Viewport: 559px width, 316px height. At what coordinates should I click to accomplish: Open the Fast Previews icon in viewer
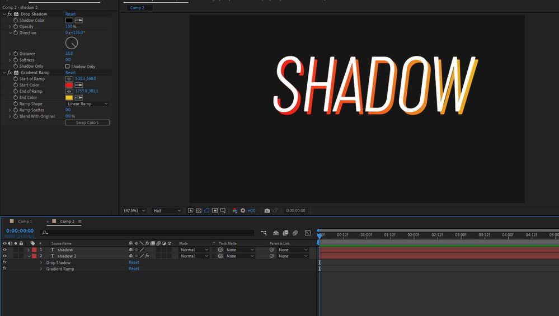[x=191, y=210]
